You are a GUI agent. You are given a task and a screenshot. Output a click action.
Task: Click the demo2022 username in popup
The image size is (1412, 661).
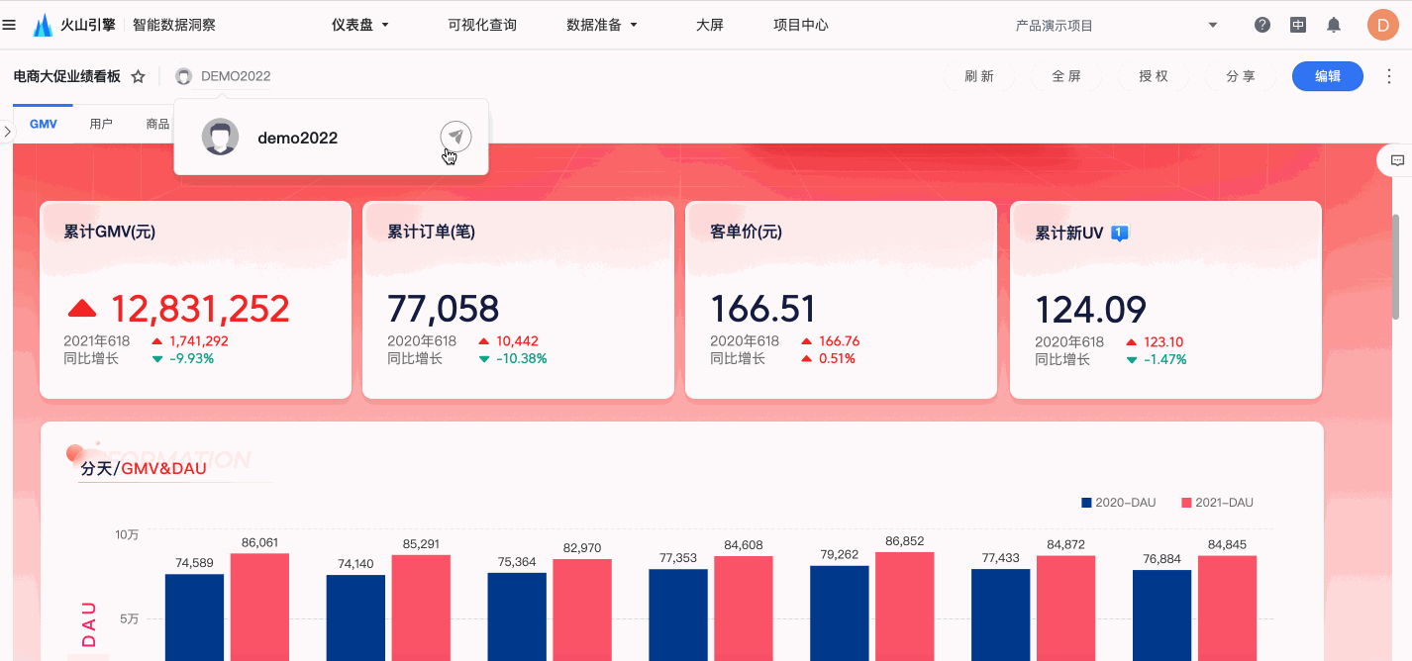pos(297,138)
